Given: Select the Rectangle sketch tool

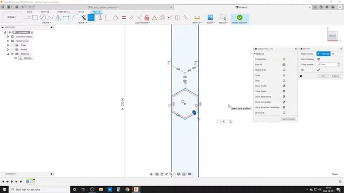Looking at the screenshot, I should 35,18.
